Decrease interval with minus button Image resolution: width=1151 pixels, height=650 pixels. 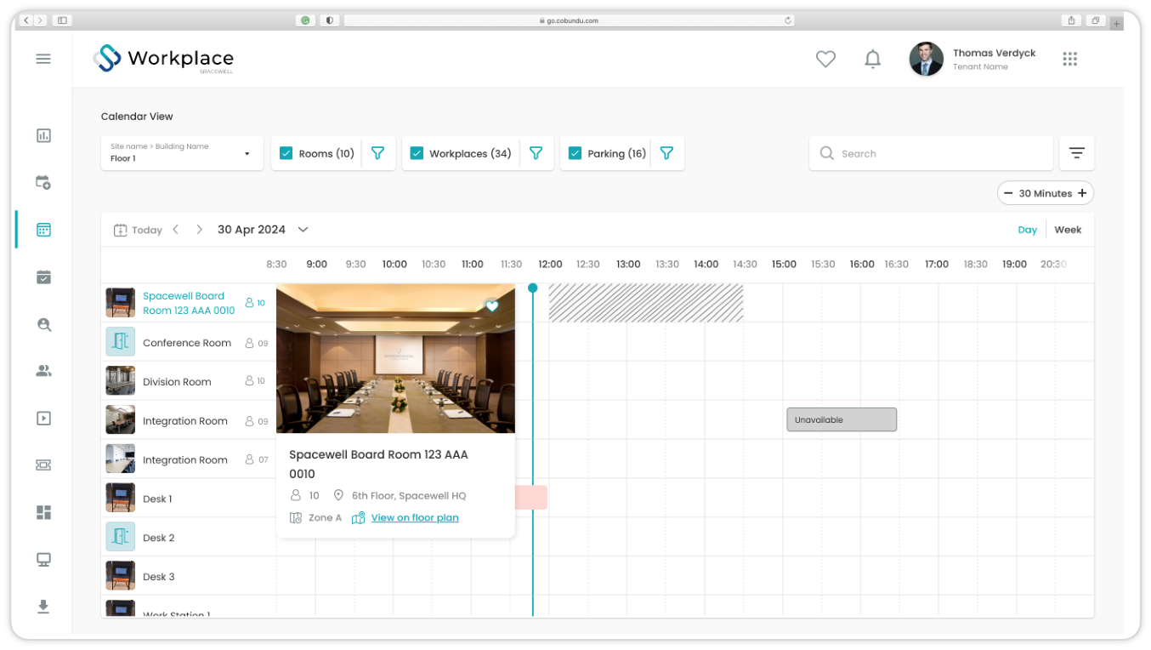(1008, 193)
